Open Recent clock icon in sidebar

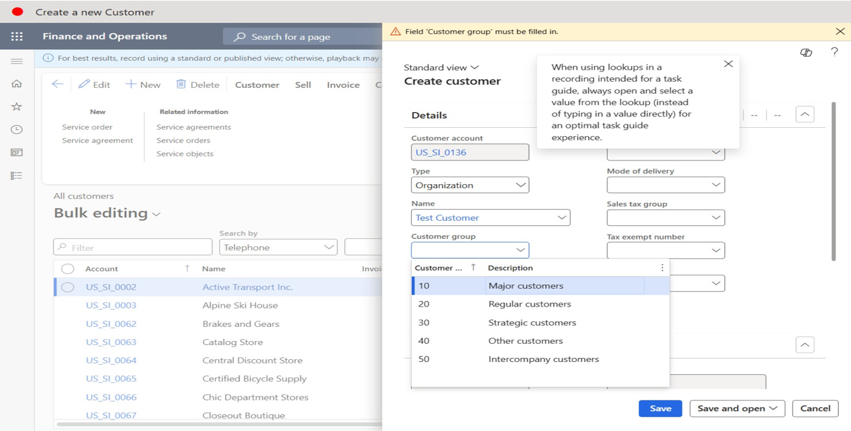(17, 129)
